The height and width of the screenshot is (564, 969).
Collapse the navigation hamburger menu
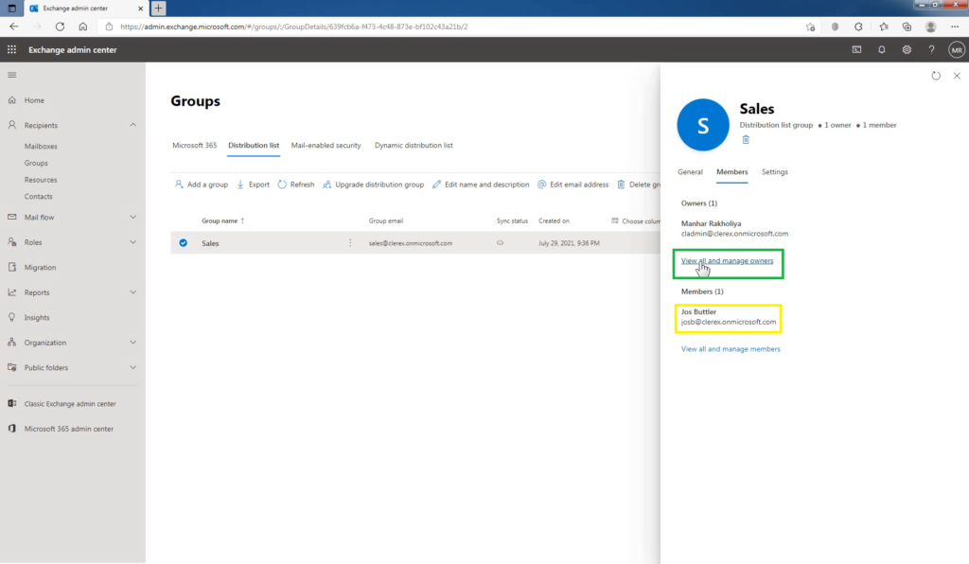[x=11, y=75]
